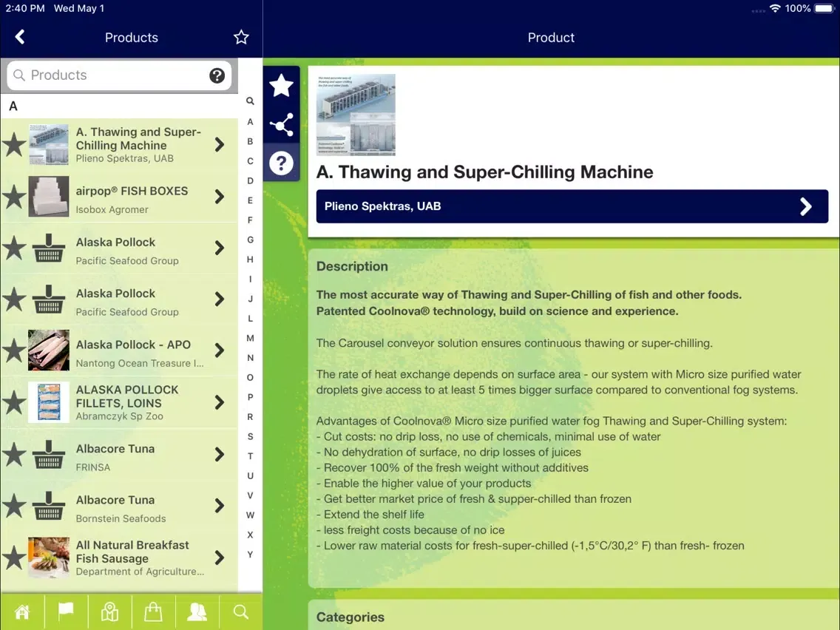
Task: Open favorites star in Products header
Action: coord(241,37)
